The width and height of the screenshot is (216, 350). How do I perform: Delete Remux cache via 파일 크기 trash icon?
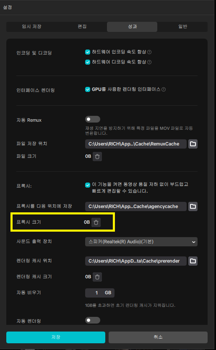(97, 157)
